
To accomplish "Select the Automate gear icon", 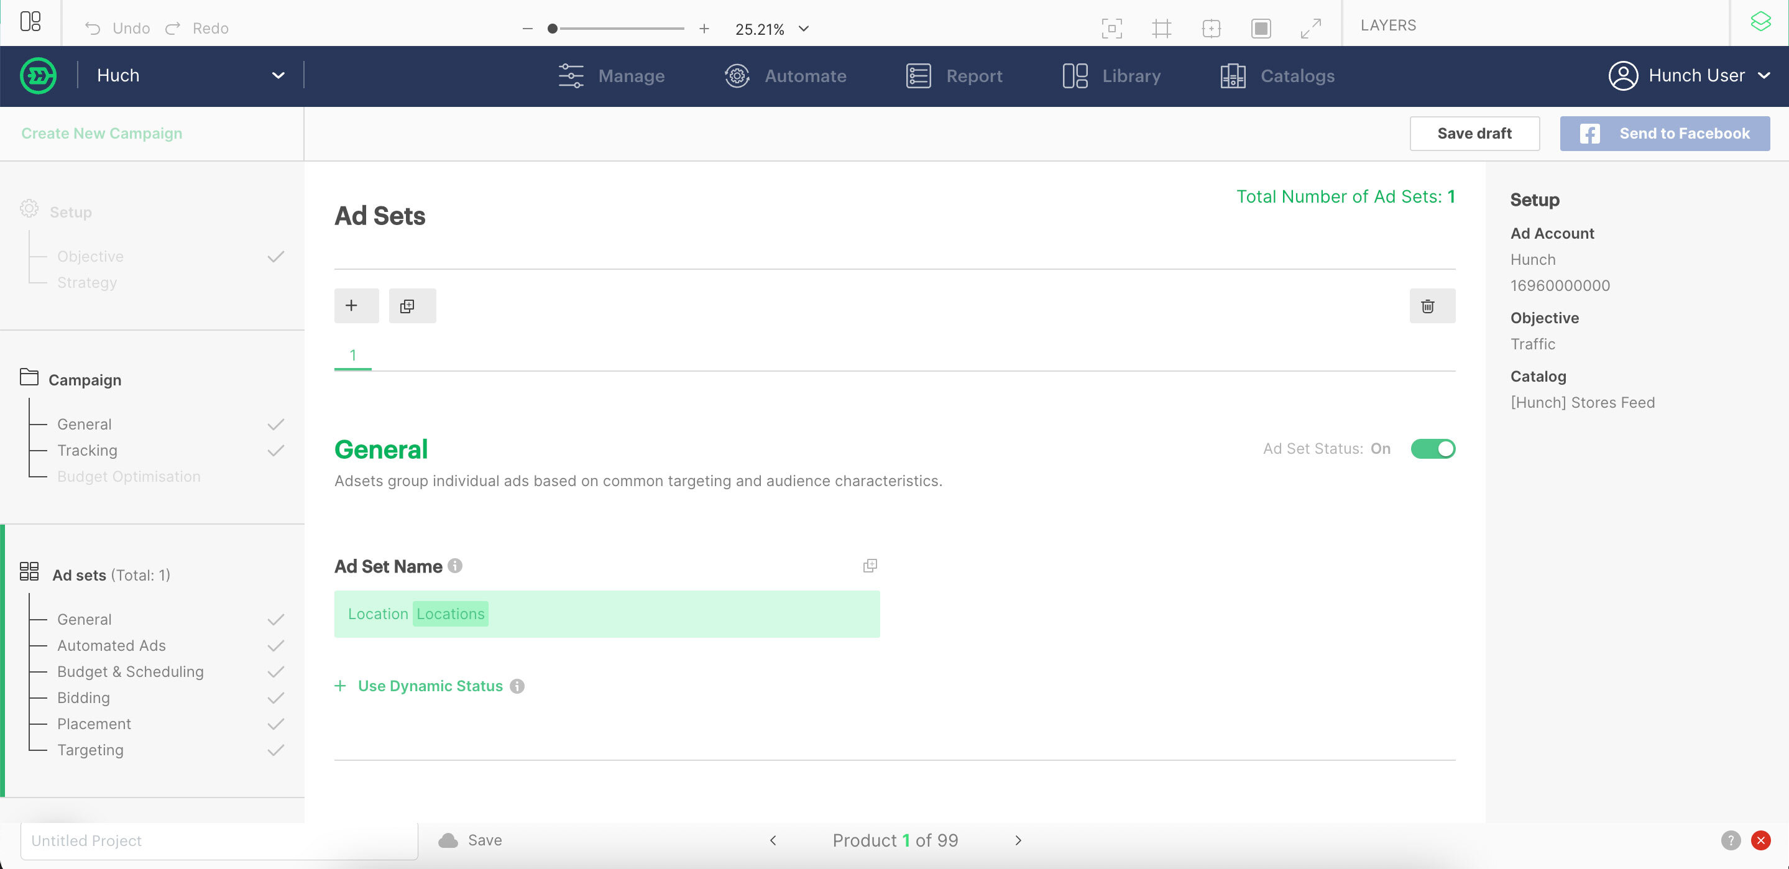I will coord(737,76).
